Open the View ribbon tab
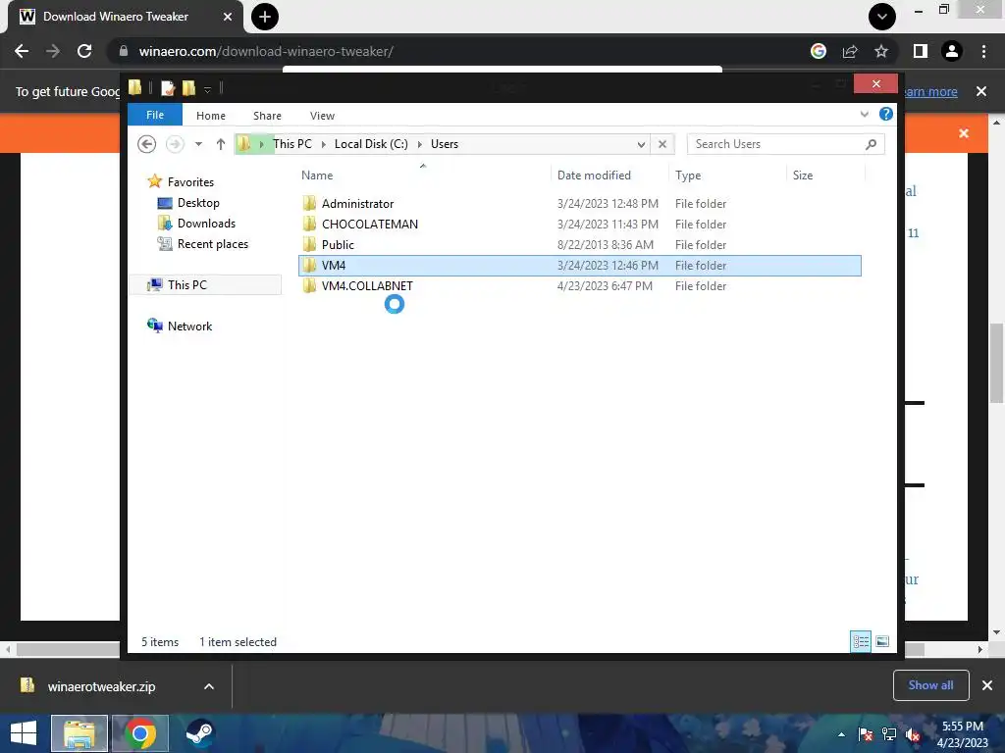The height and width of the screenshot is (753, 1005). [322, 116]
